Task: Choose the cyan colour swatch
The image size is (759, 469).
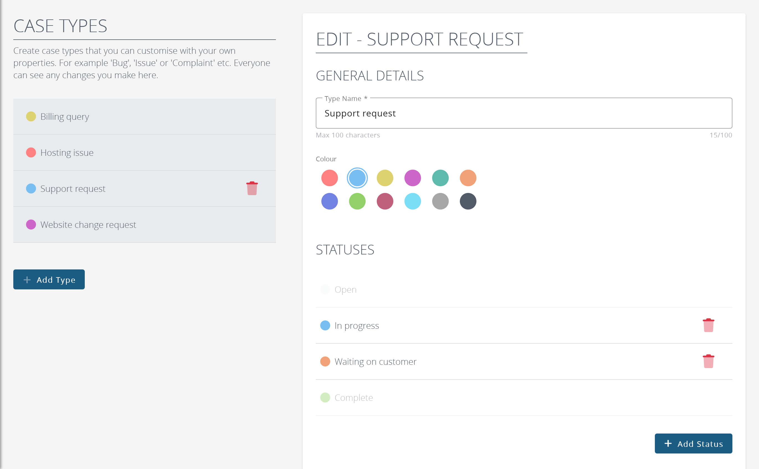Action: [x=413, y=201]
